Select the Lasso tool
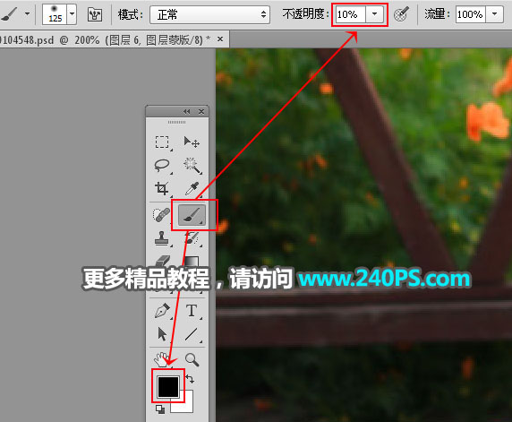Viewport: 512px width, 422px height. click(x=162, y=166)
